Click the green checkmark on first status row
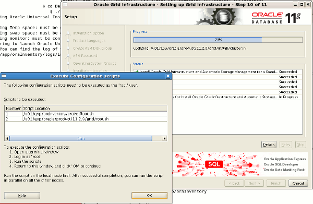Screen dimensions: 313x204 point(137,71)
